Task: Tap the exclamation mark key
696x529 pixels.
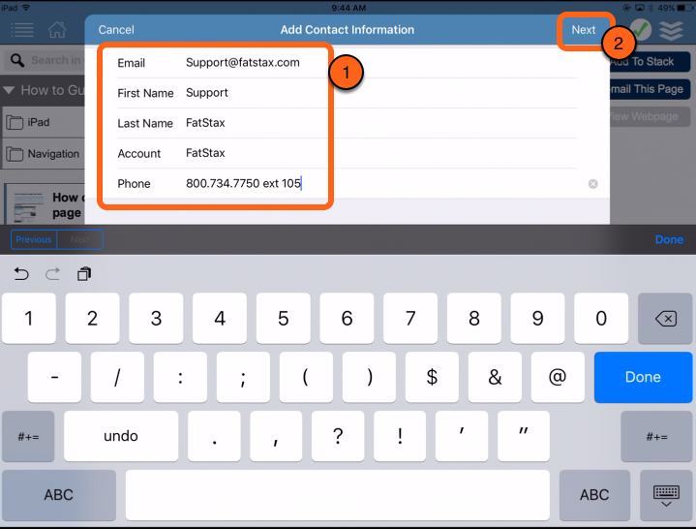Action: coord(400,436)
